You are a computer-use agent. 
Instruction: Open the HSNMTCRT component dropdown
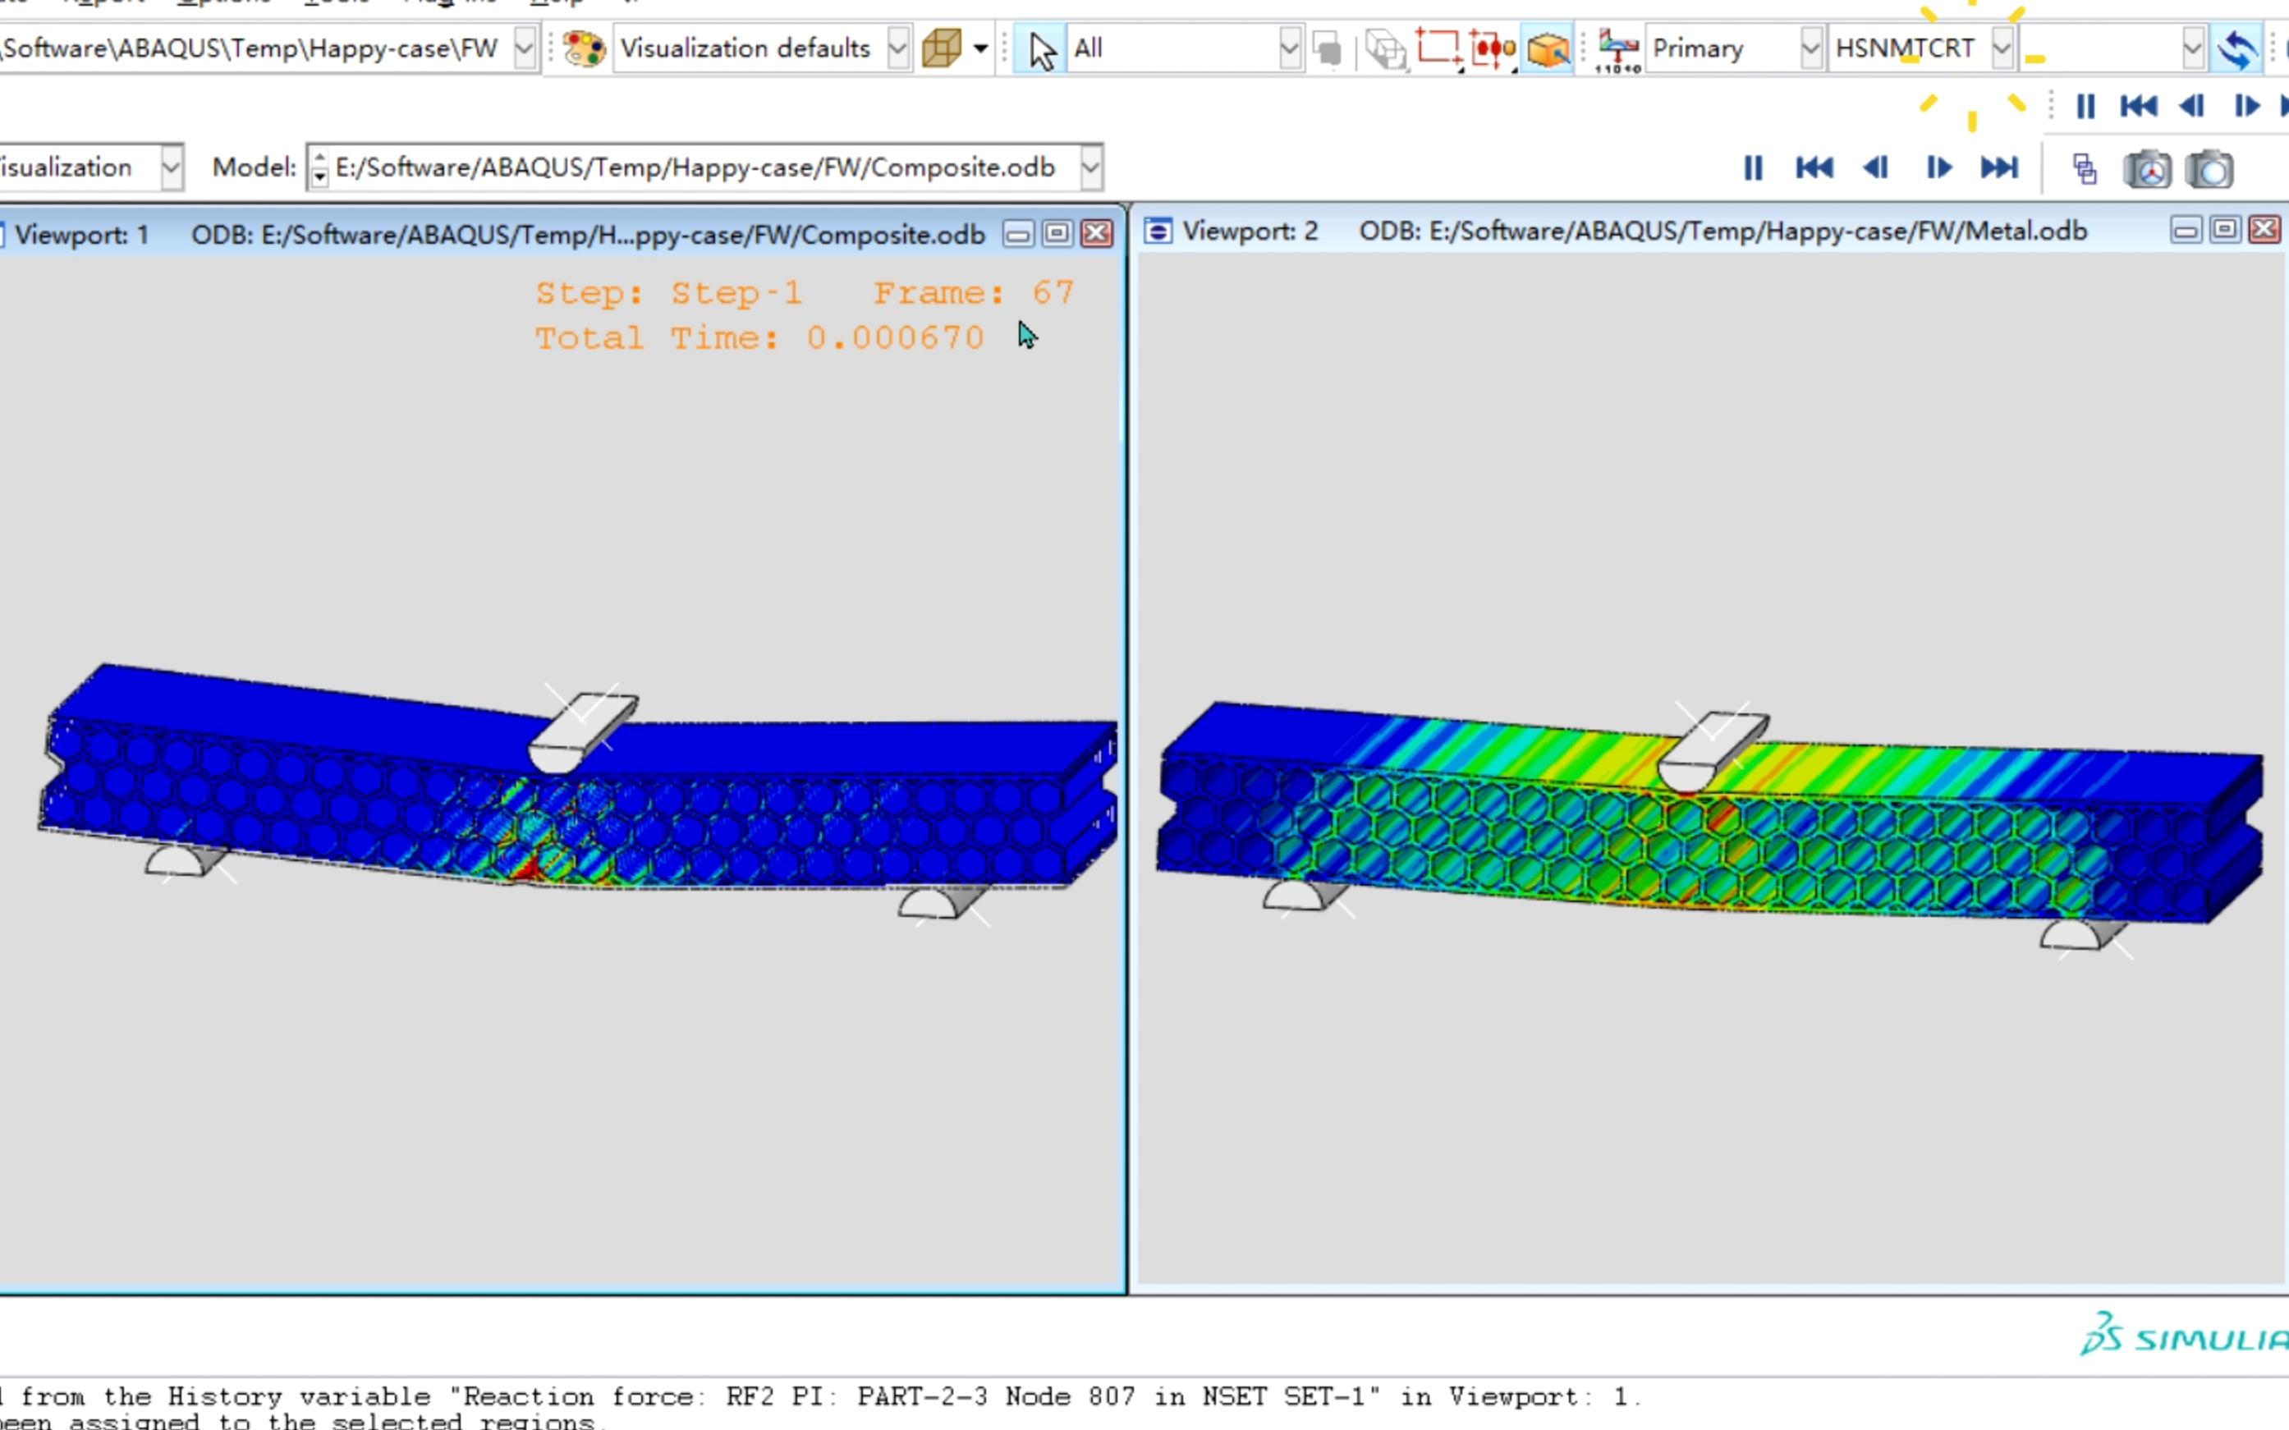[x=2002, y=48]
